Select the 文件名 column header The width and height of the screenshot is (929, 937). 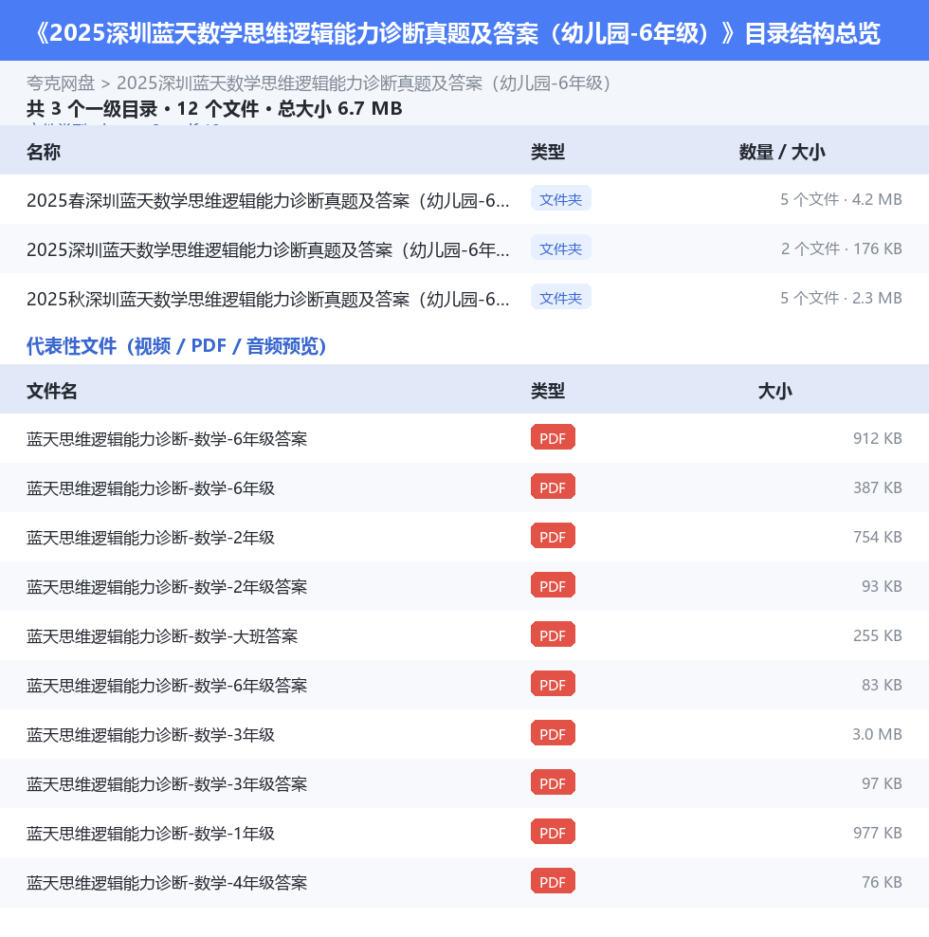pos(52,391)
